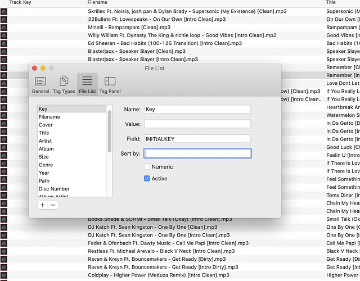Viewport: 360px width, 281px height.
Task: Select Year in the column list
Action: click(x=72, y=173)
